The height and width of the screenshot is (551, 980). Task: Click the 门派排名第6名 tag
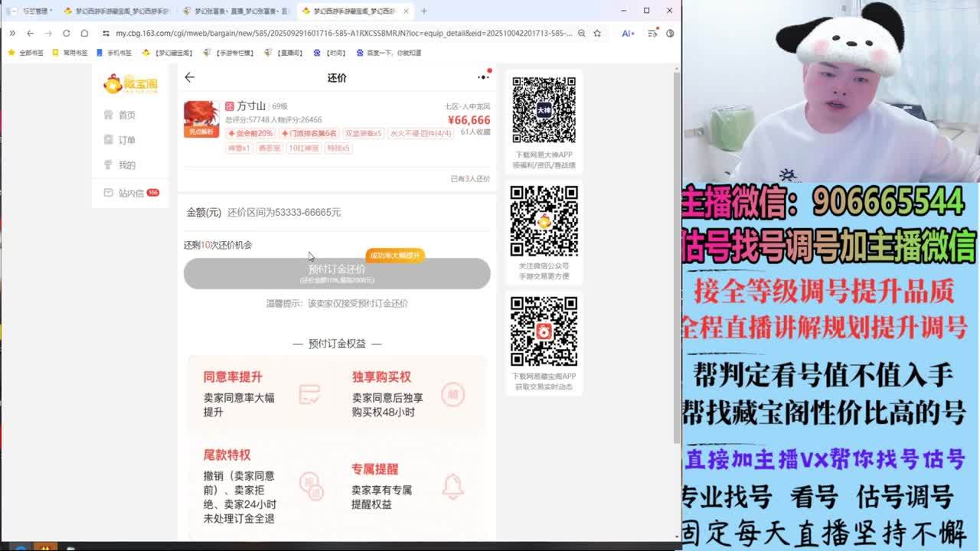[309, 133]
